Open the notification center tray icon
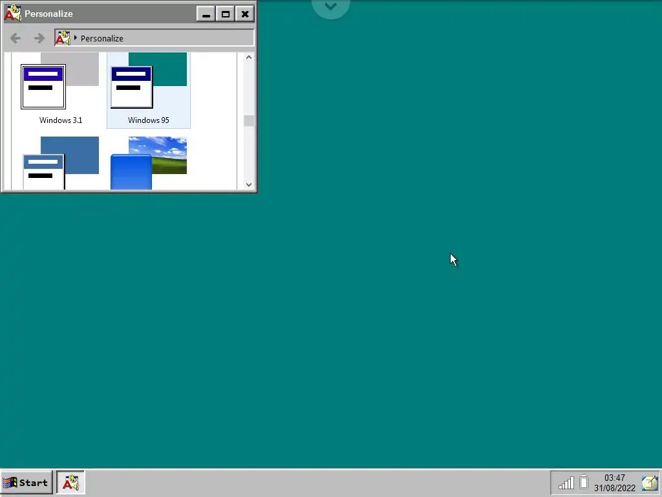 (x=650, y=483)
